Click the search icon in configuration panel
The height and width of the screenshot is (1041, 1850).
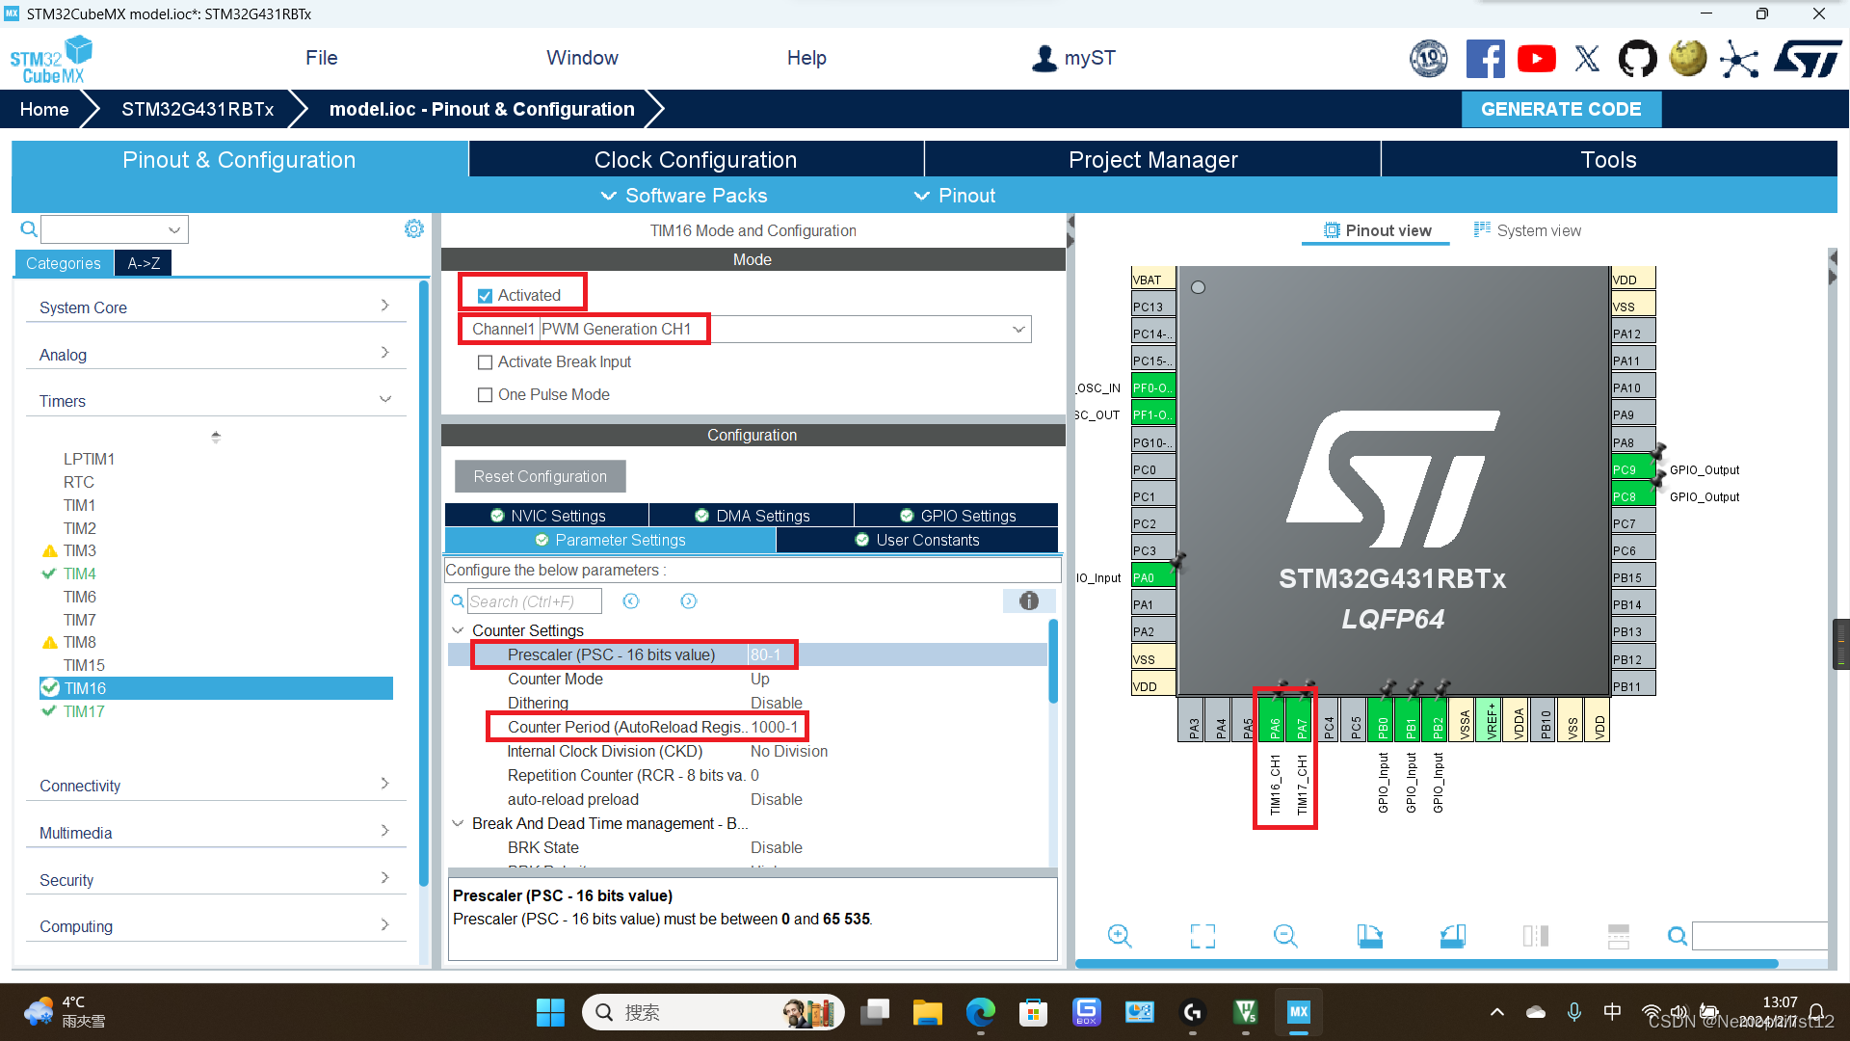pos(460,600)
